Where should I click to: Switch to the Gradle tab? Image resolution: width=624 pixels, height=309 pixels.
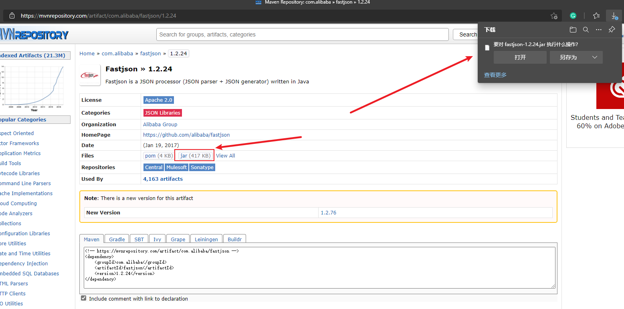(117, 239)
